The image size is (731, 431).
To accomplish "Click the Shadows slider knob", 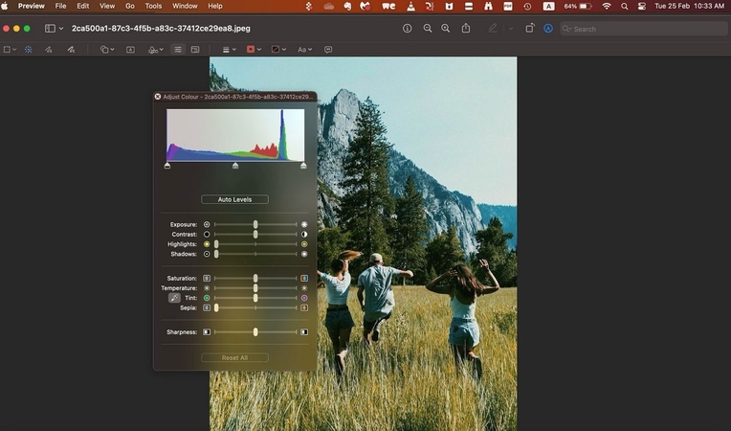I will (x=216, y=254).
